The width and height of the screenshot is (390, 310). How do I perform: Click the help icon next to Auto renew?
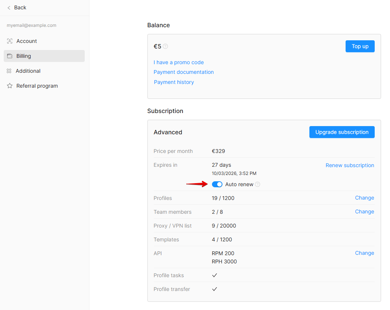258,184
